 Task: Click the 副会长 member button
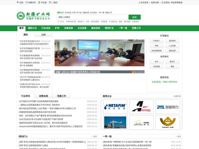coord(172,62)
